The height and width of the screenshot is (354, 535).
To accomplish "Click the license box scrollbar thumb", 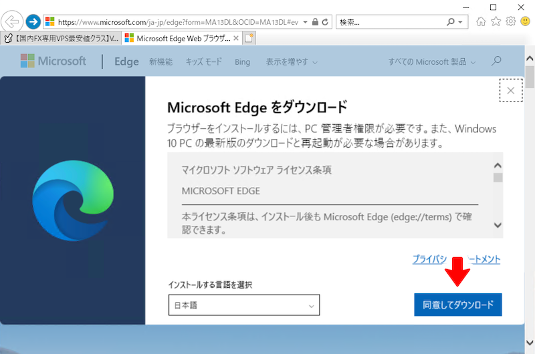I will click(498, 178).
